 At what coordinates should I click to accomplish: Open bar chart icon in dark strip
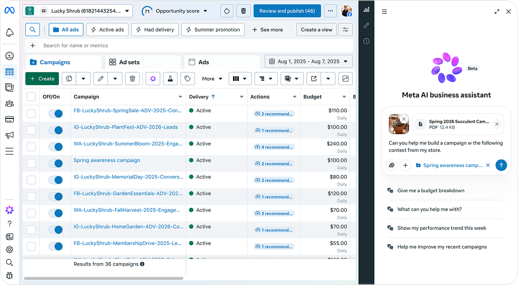pos(366,10)
